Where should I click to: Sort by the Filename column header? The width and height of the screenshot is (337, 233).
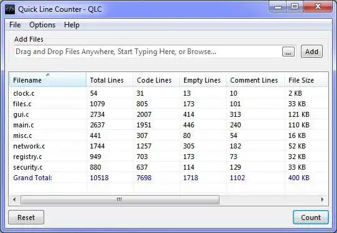click(48, 80)
